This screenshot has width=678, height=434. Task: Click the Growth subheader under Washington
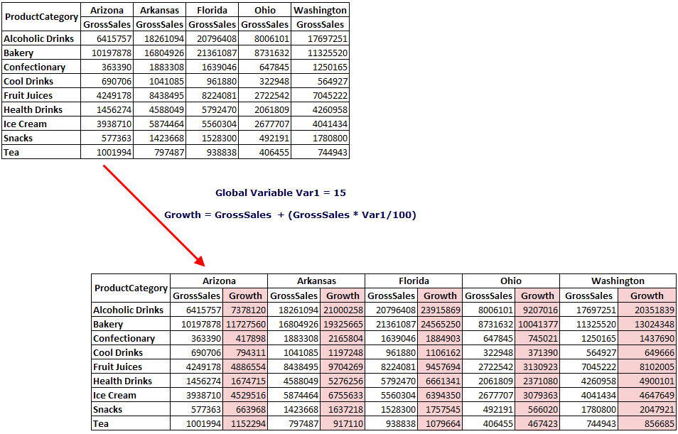(647, 296)
